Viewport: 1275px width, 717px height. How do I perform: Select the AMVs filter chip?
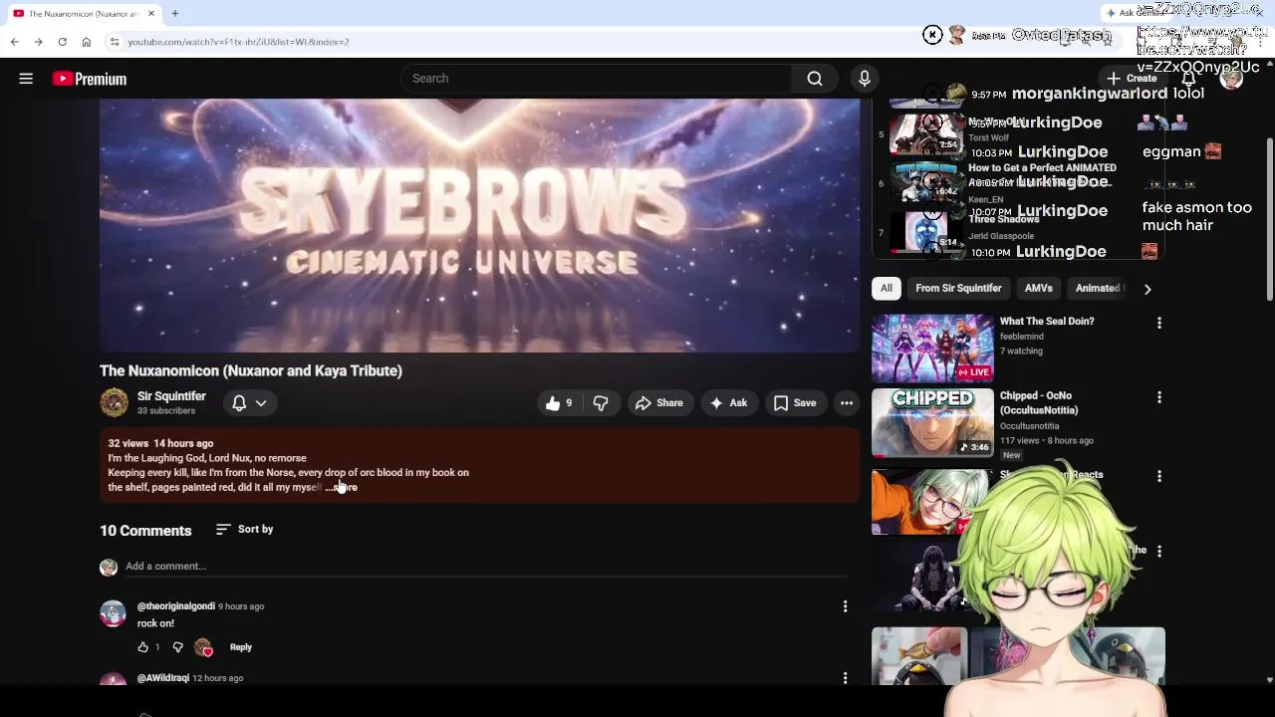coord(1039,288)
